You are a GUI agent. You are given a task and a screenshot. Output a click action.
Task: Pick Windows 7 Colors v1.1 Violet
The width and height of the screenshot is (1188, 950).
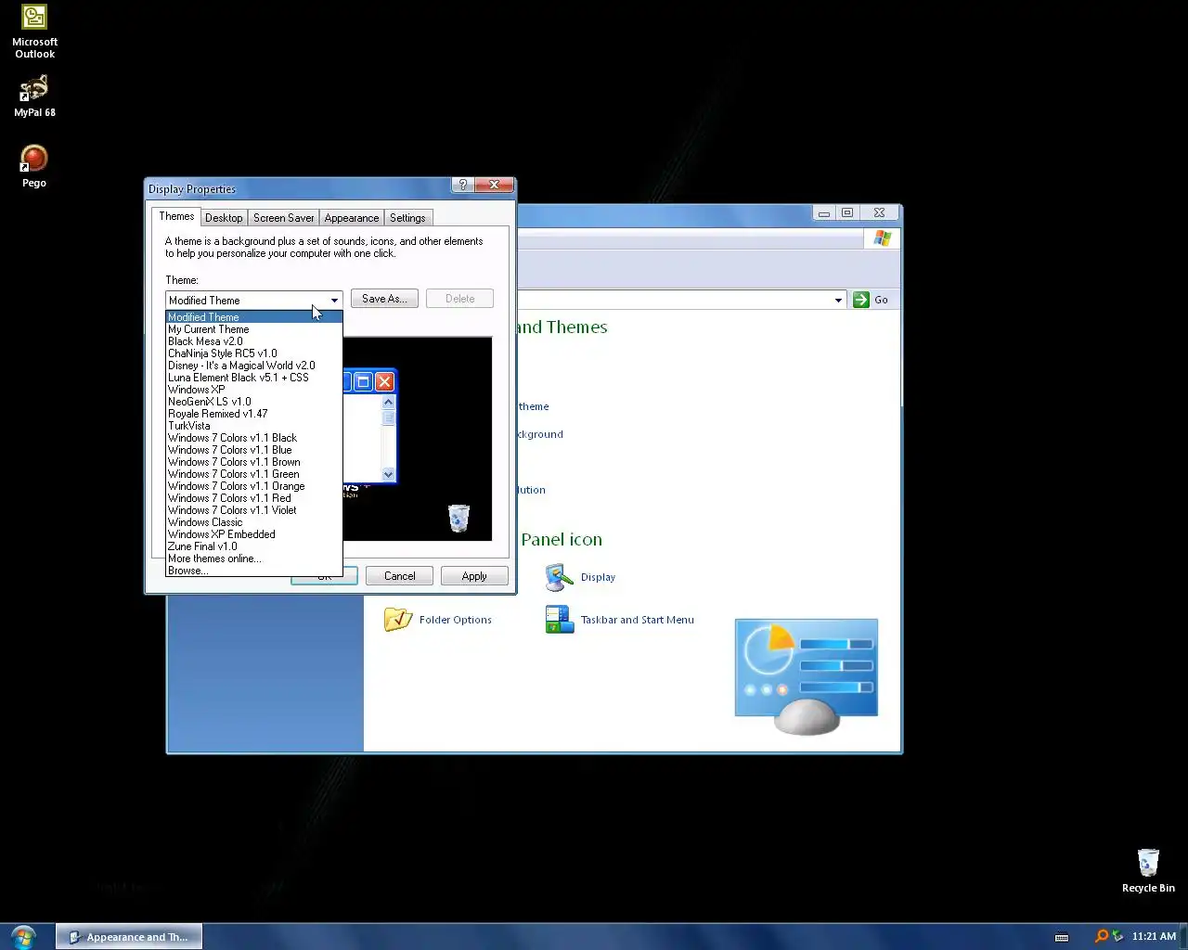click(254, 510)
